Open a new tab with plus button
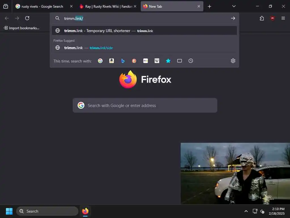The height and width of the screenshot is (218, 290). 209,7
